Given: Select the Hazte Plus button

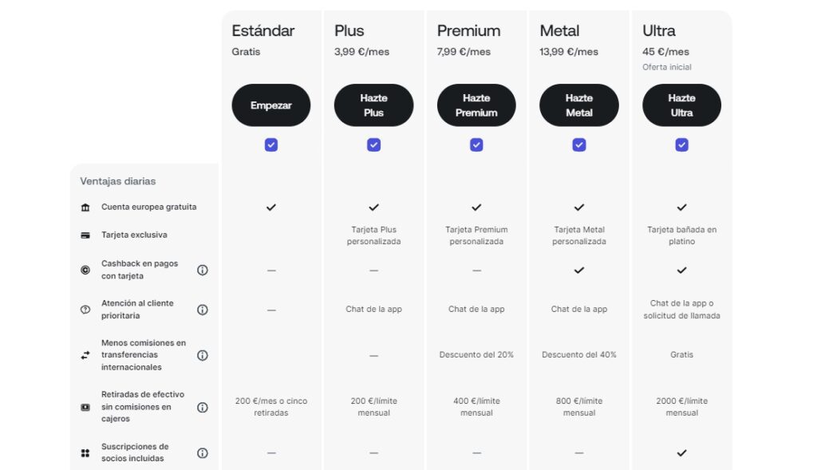Looking at the screenshot, I should pyautogui.click(x=373, y=105).
